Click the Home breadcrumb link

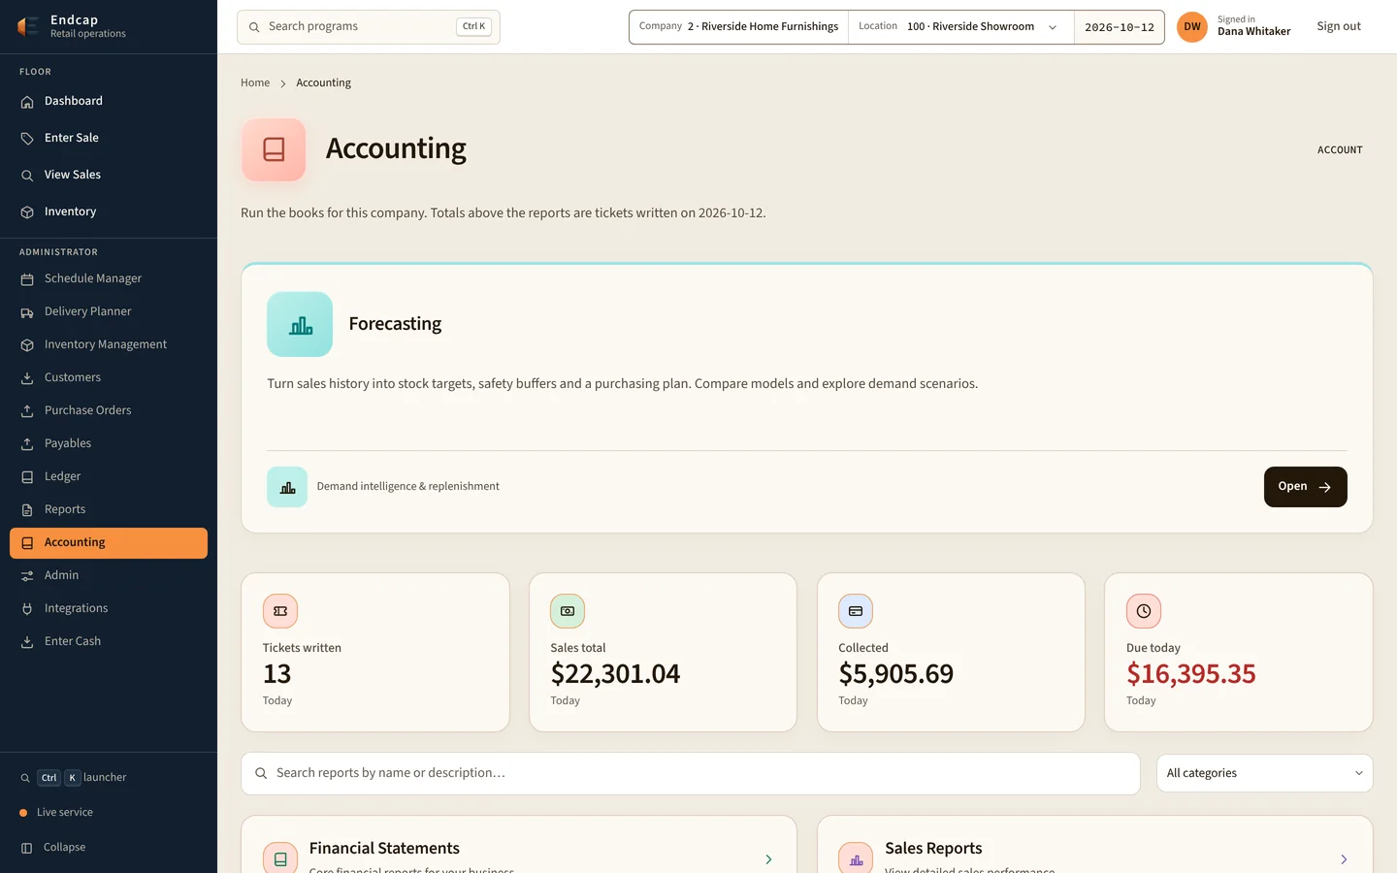[255, 83]
